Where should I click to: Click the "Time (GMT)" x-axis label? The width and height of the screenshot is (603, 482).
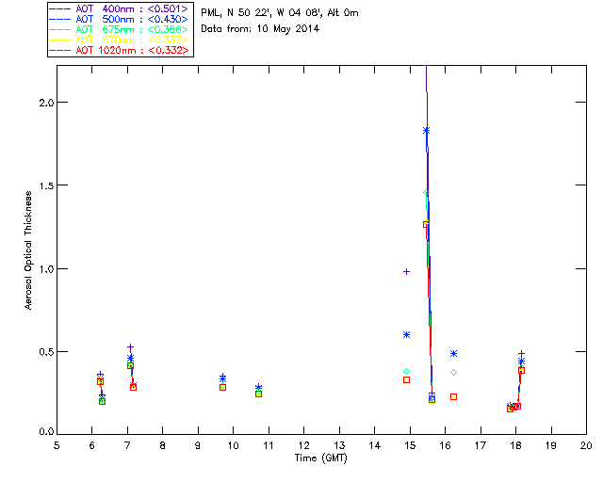(320, 458)
